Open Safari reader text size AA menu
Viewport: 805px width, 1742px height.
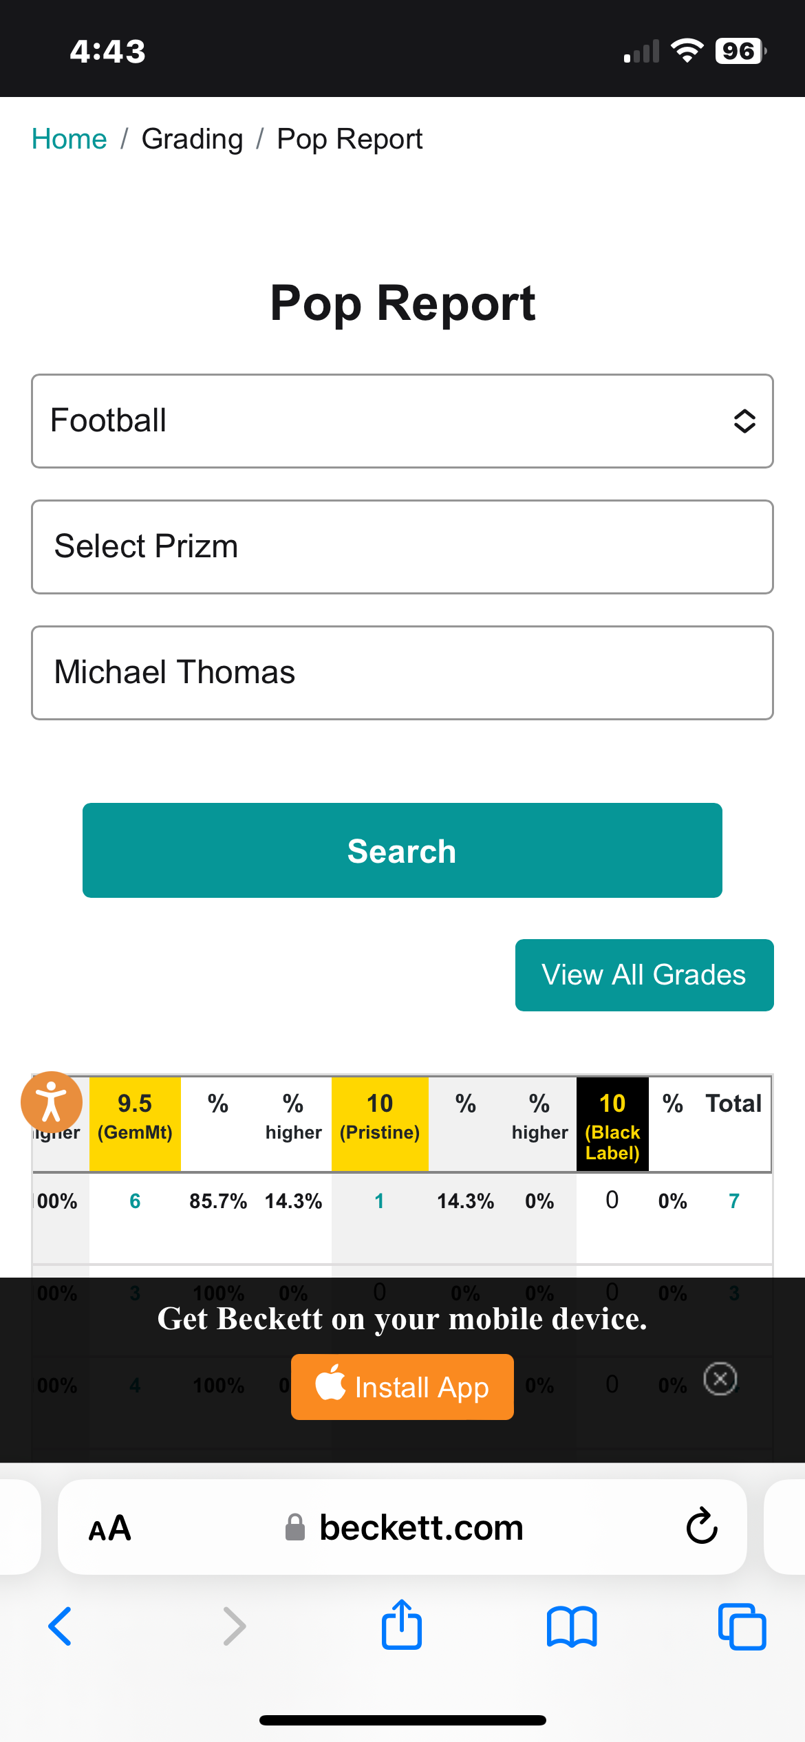(110, 1528)
